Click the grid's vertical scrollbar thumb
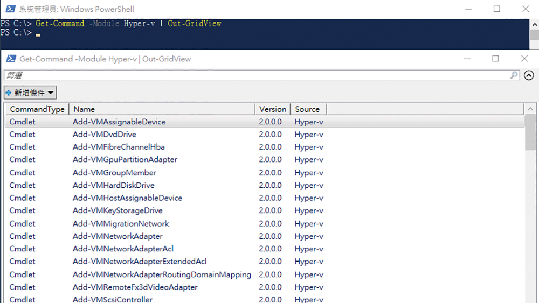 (x=530, y=132)
